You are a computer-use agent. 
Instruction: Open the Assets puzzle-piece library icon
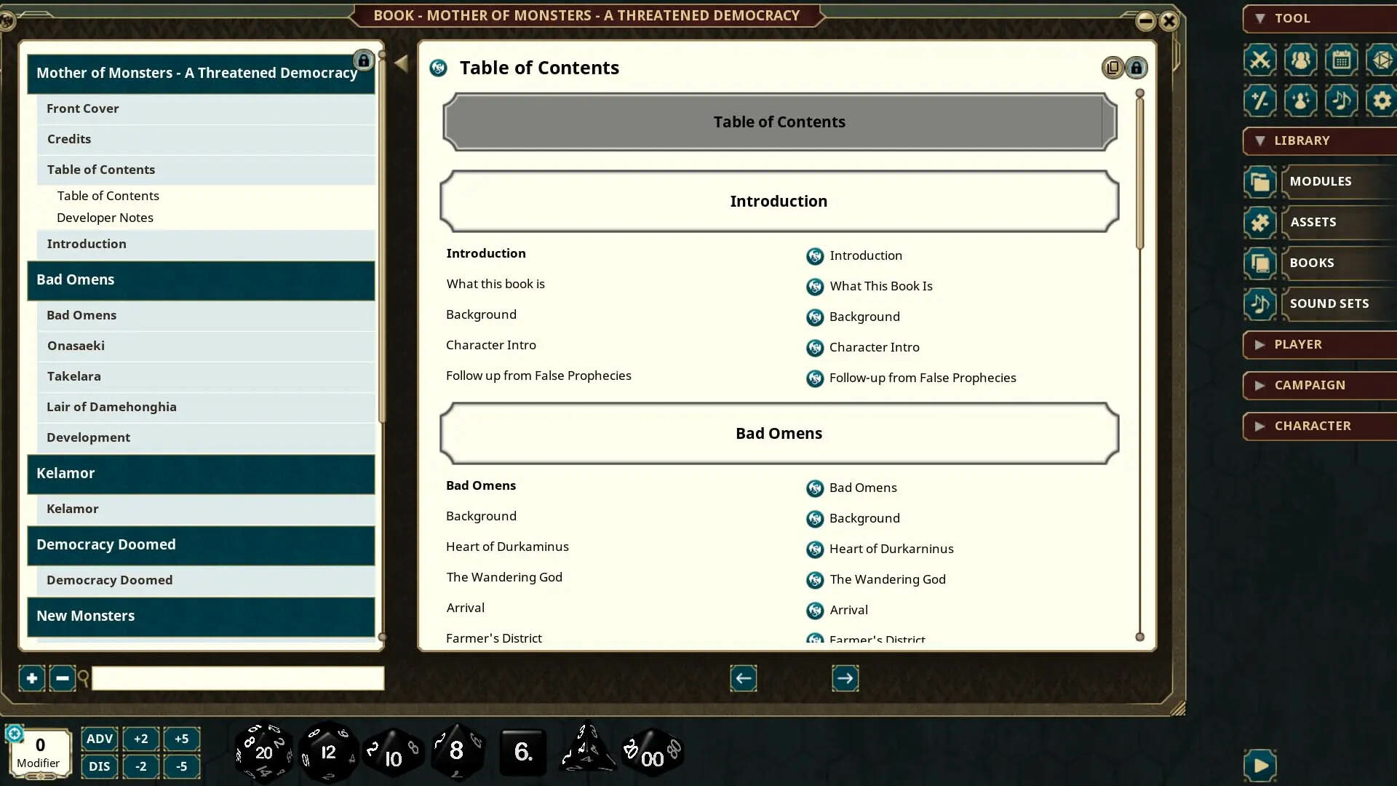click(x=1259, y=223)
